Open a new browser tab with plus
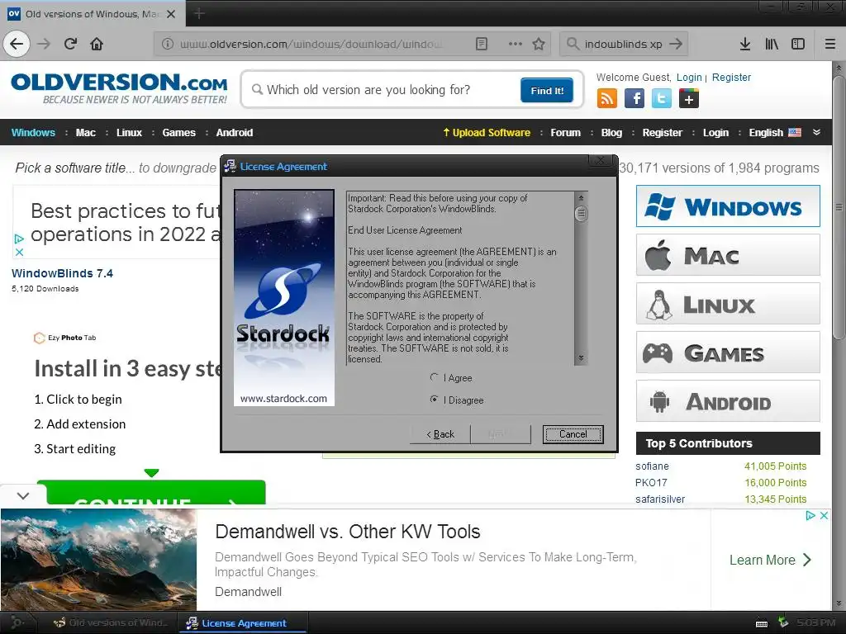This screenshot has height=634, width=846. [x=198, y=13]
